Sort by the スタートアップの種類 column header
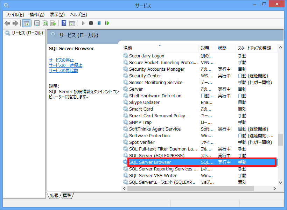287x210 pixels. click(x=257, y=48)
